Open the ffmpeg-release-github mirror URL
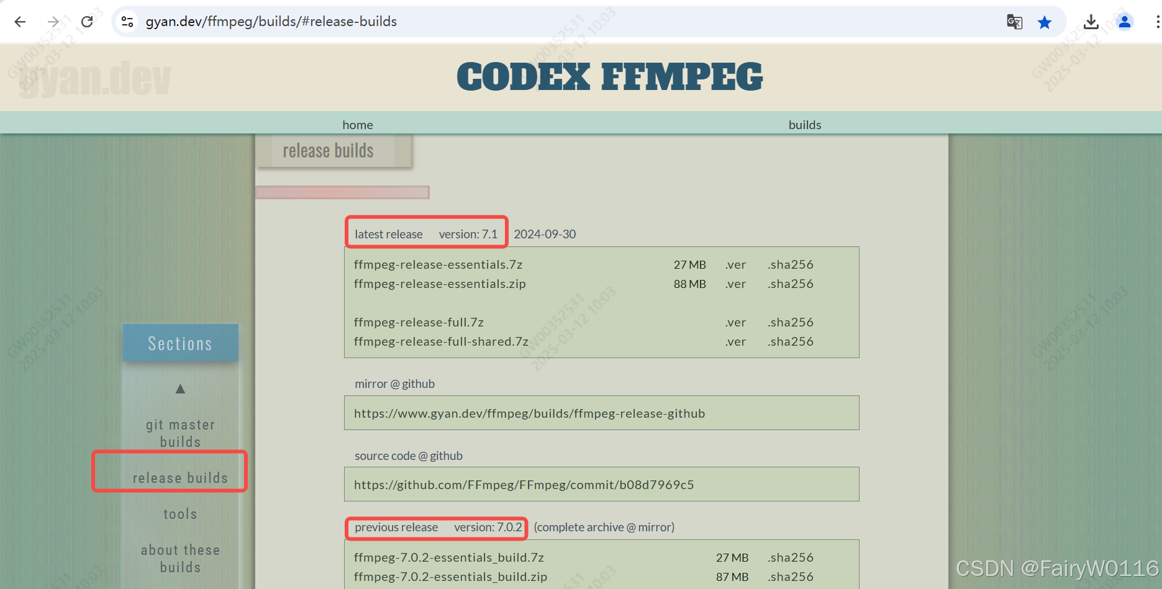This screenshot has width=1162, height=589. click(x=529, y=413)
